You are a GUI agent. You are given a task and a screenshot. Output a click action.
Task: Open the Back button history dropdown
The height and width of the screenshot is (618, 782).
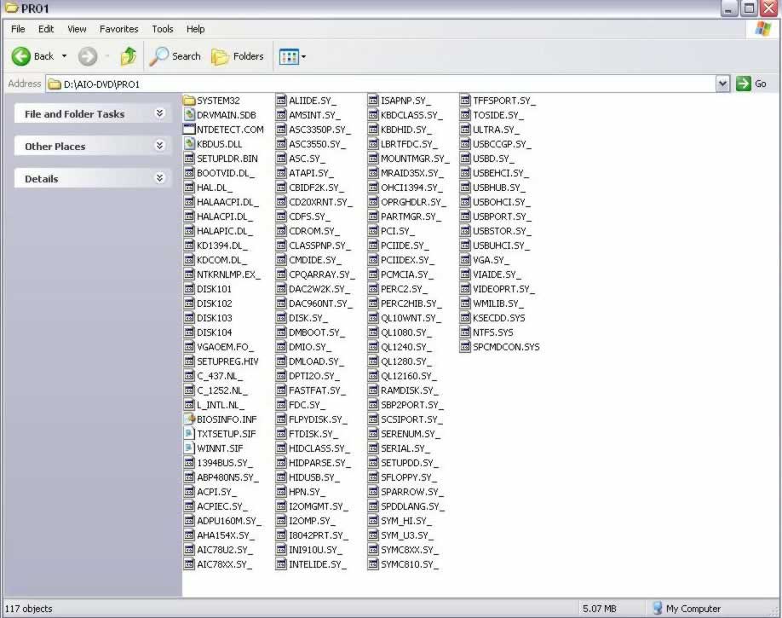point(65,56)
